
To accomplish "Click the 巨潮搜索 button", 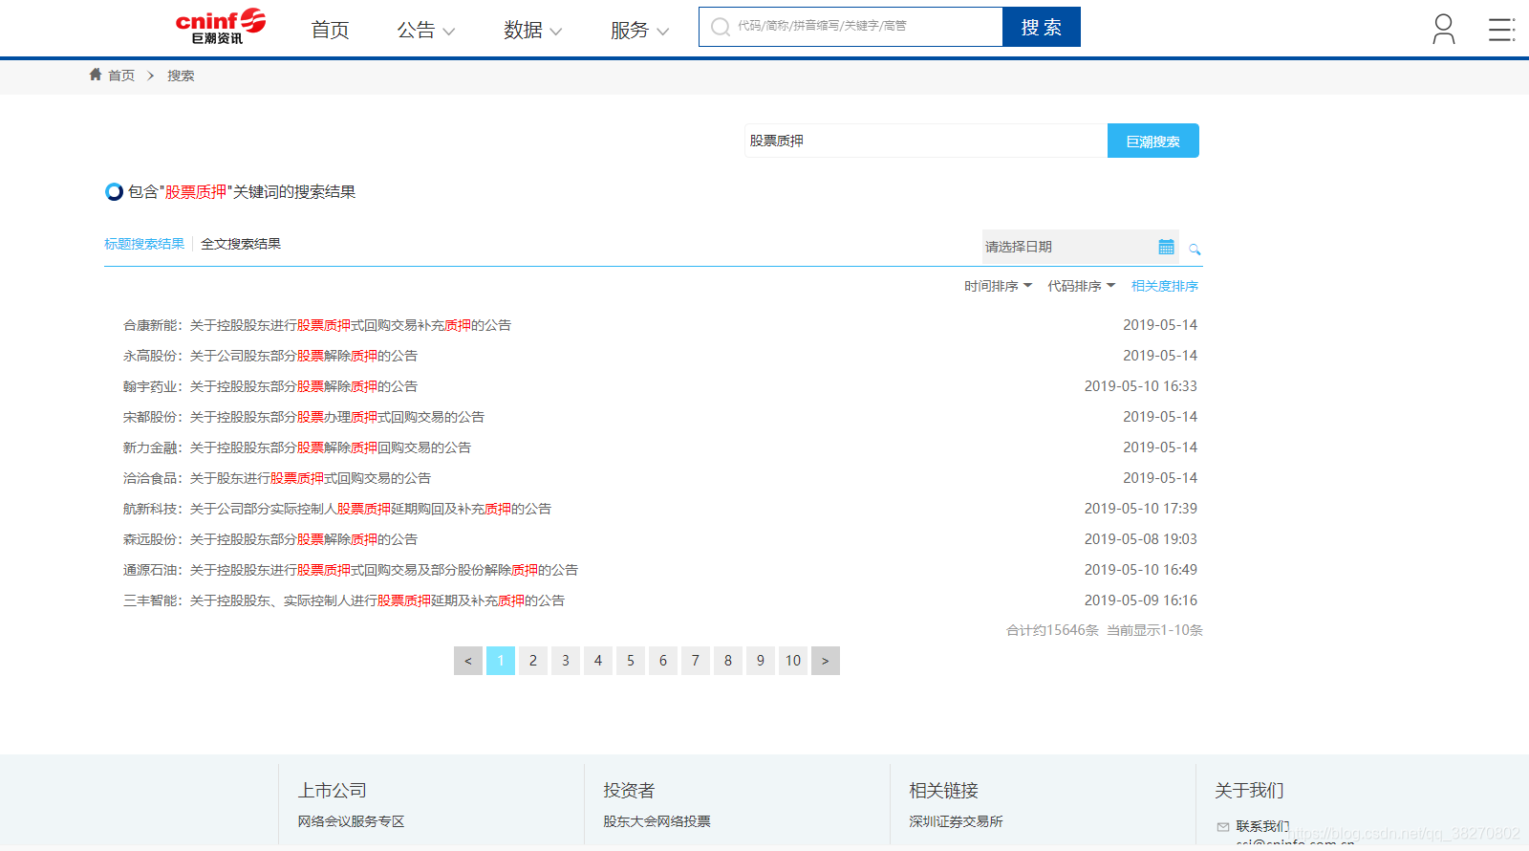I will coord(1153,141).
